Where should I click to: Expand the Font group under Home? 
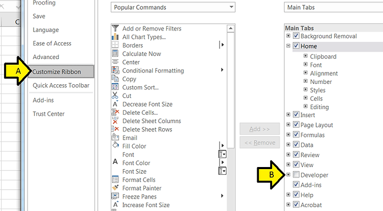point(305,64)
